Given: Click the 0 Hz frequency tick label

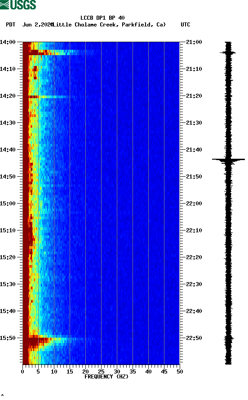Looking at the screenshot, I should click(x=22, y=372).
